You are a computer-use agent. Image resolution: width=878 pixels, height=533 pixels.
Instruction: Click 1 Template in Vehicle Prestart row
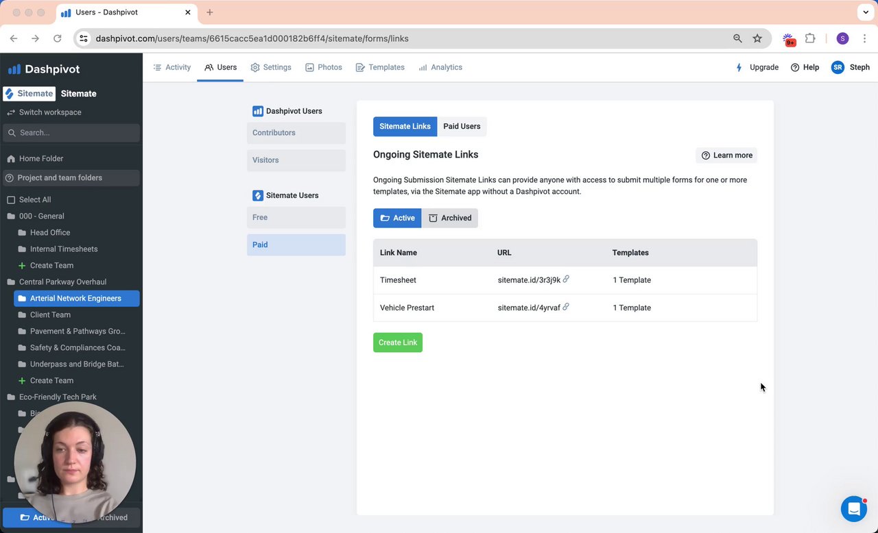click(632, 308)
